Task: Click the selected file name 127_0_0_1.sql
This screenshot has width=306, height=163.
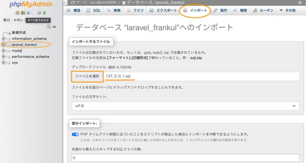Action: click(118, 76)
